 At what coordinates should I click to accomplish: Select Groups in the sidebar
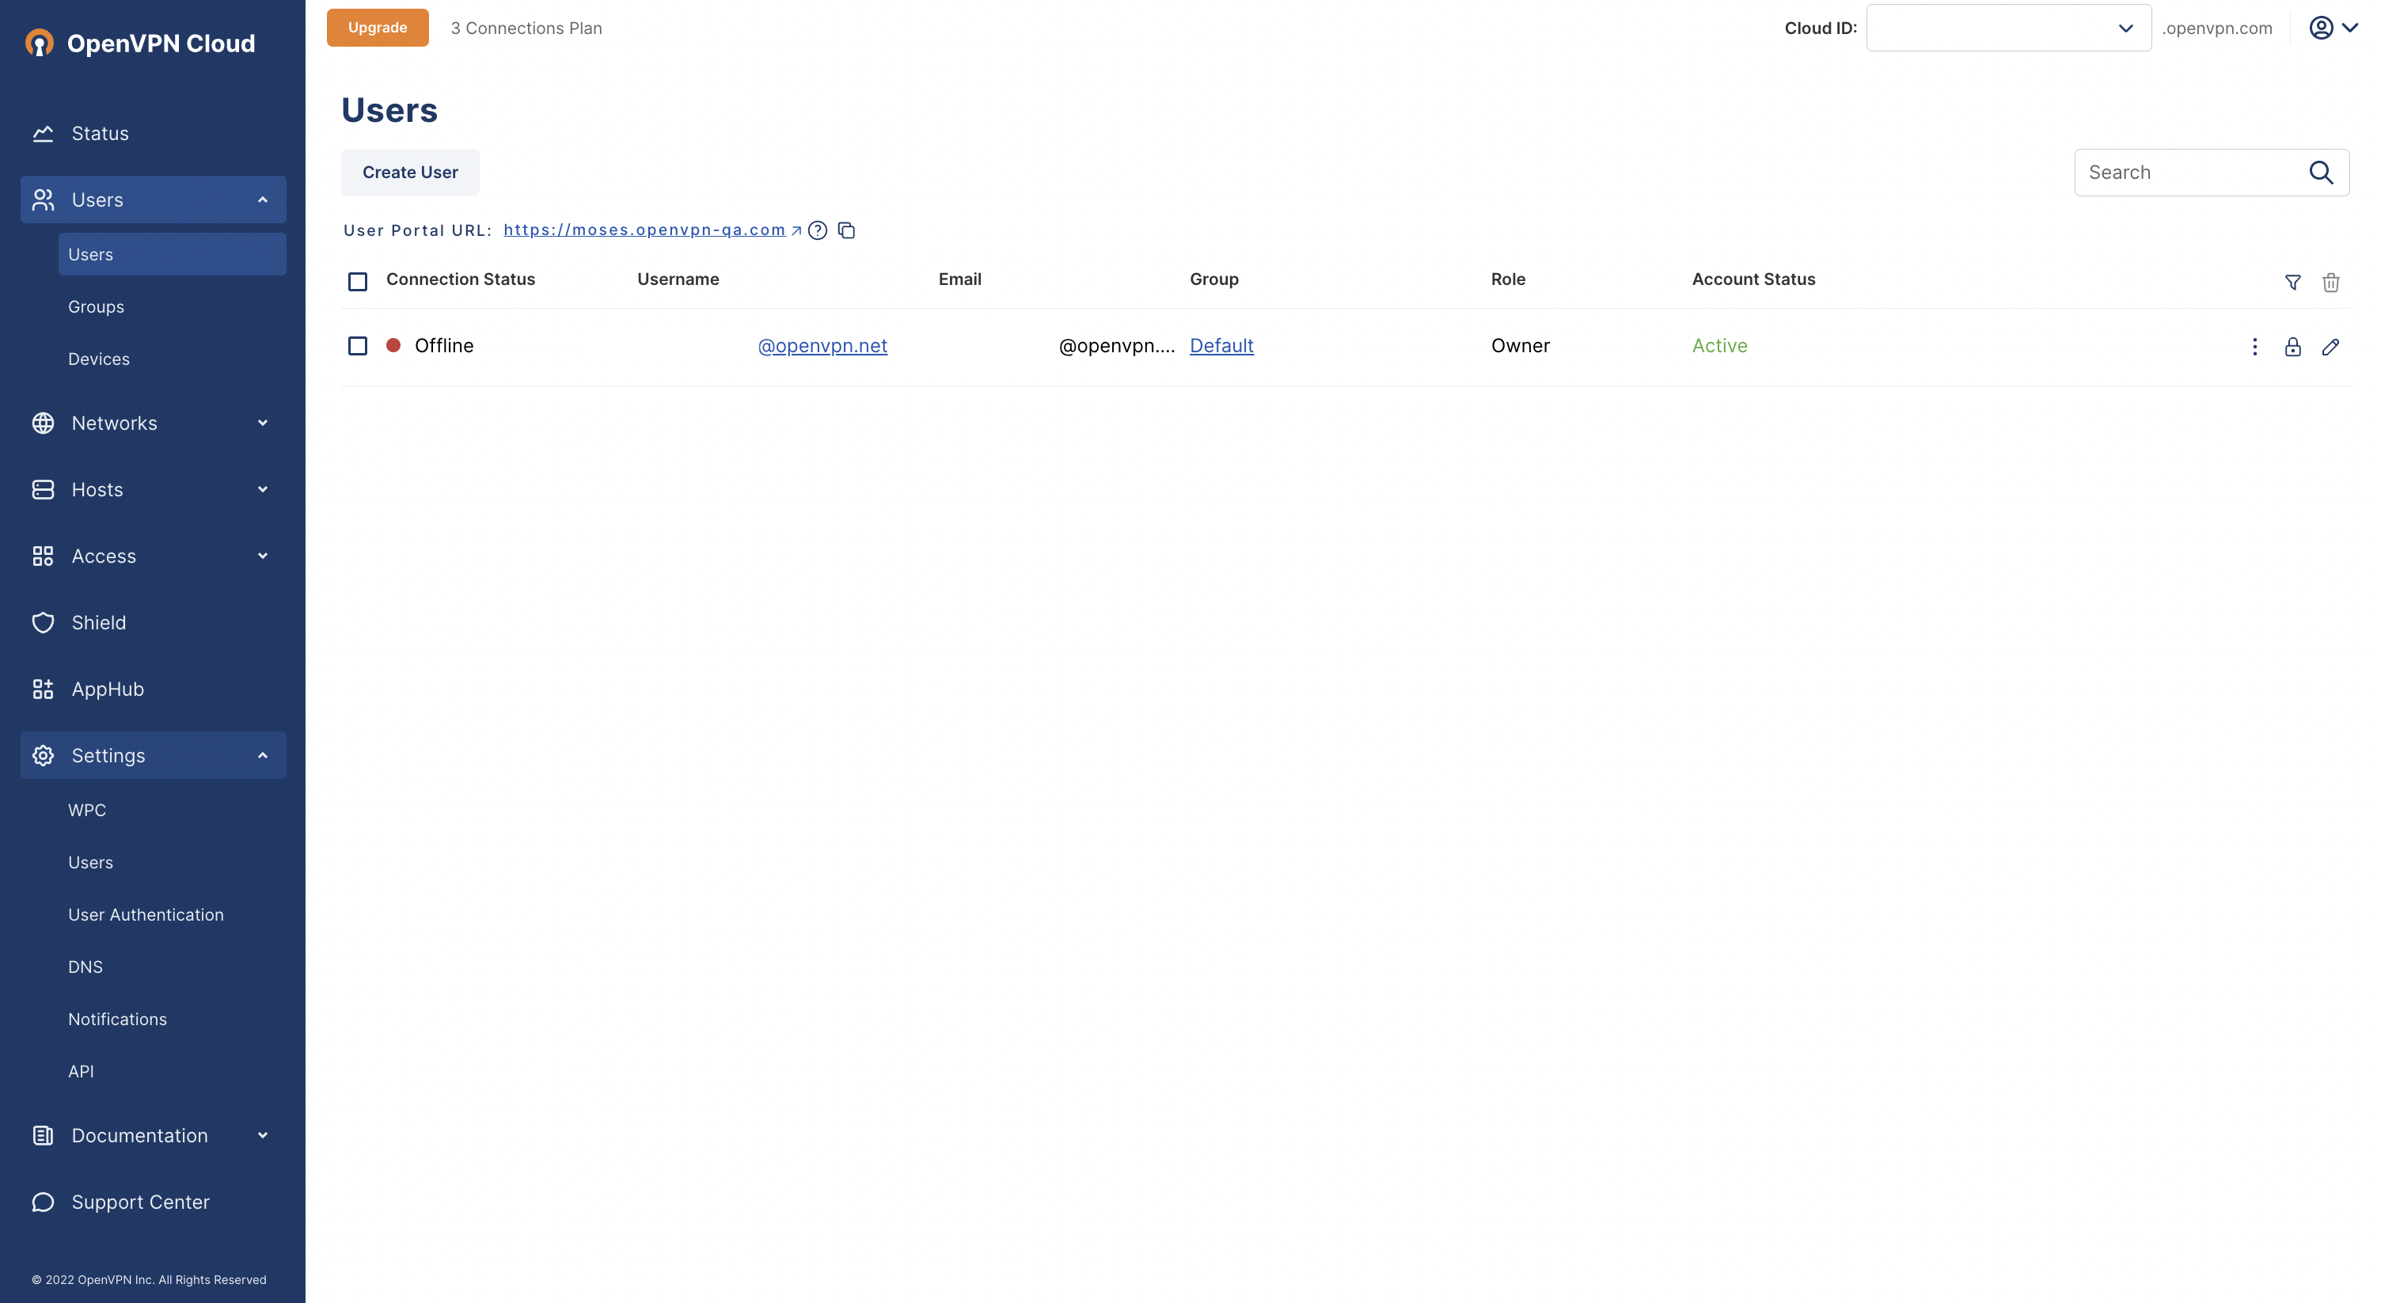pyautogui.click(x=95, y=306)
